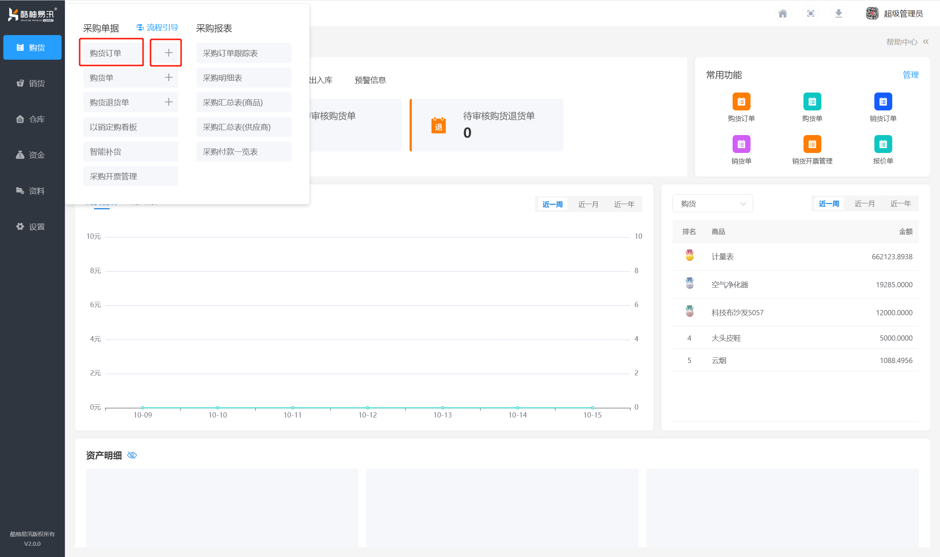Open the 销货开票管理 shortcut icon

click(x=812, y=144)
